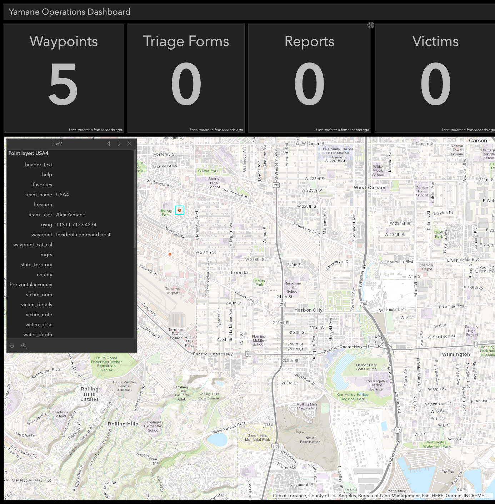Click the 'waypoint_cat_cal' field label
This screenshot has height=504, width=495.
(33, 245)
